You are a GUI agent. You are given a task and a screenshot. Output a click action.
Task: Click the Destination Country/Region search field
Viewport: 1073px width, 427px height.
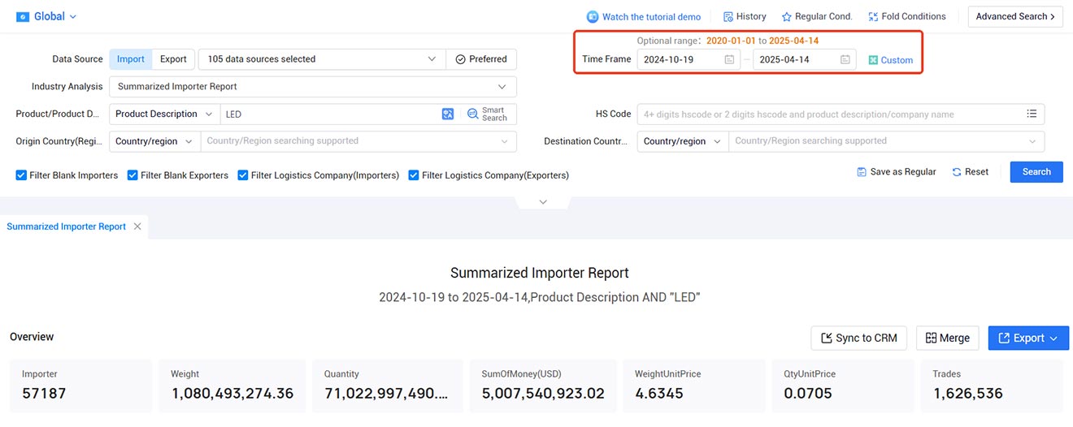(886, 141)
